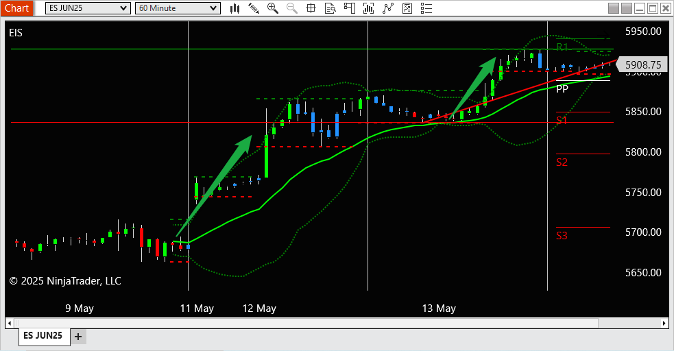Click the second gray window link button
The width and height of the screenshot is (674, 351).
tap(627, 8)
